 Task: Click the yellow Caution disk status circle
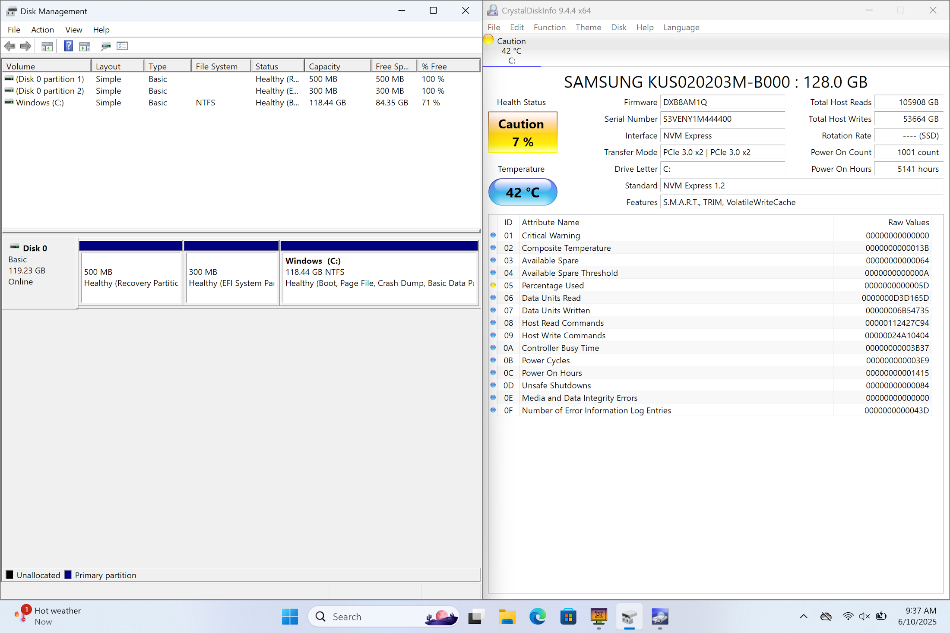click(488, 40)
